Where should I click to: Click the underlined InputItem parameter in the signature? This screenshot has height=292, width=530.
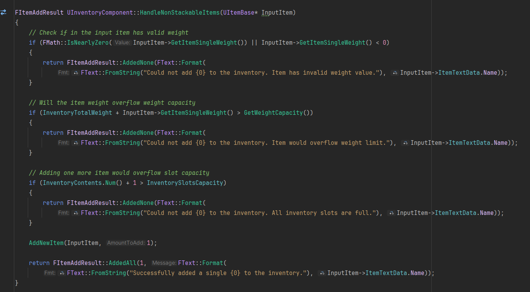click(277, 12)
